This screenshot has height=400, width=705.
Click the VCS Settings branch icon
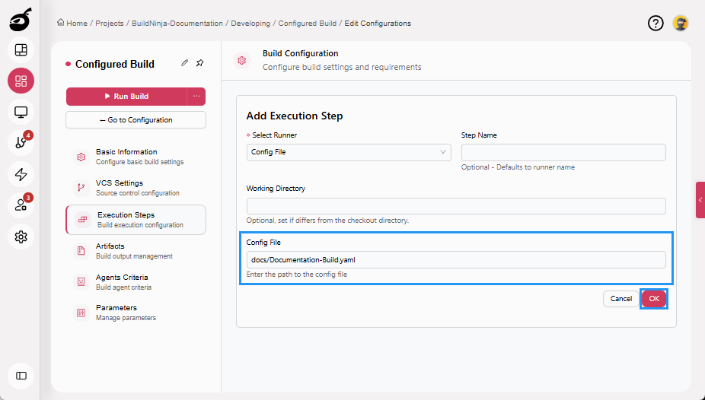[81, 188]
